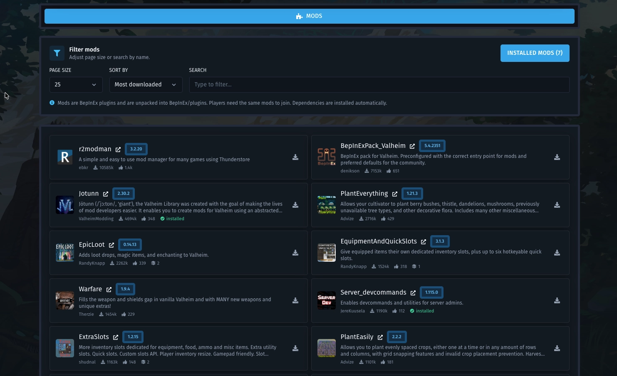Download EquipmentAndQuickSlots mod
The image size is (617, 376).
[557, 253]
